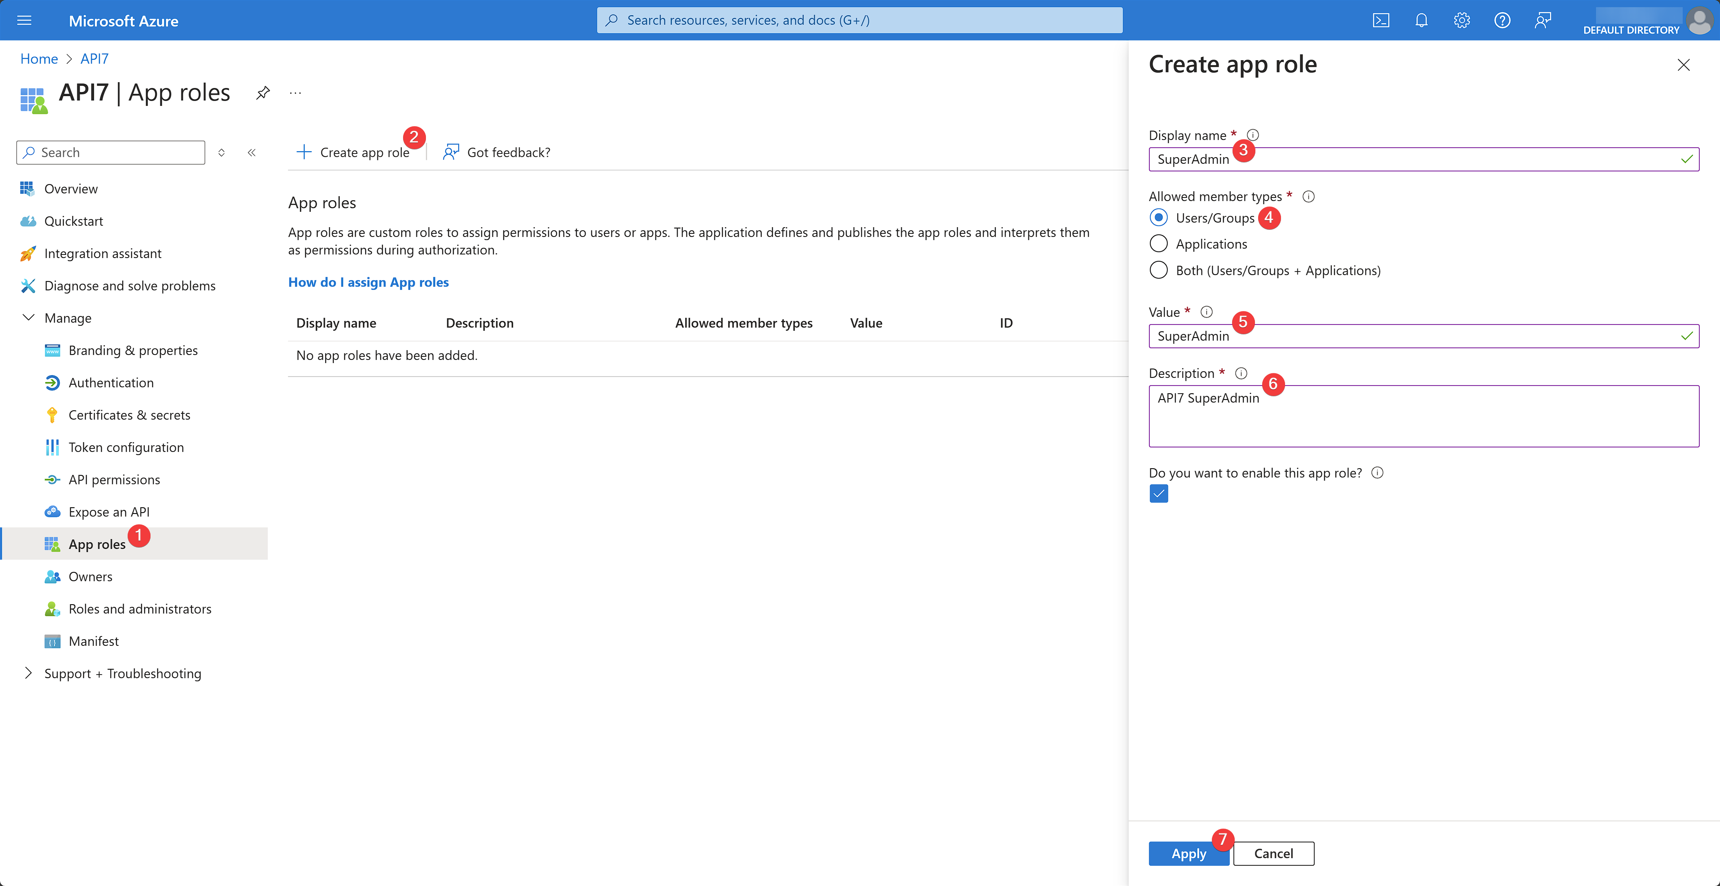
Task: Click info icon beside enable app role
Action: (x=1377, y=472)
